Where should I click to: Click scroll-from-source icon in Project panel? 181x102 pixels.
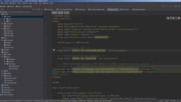click(33, 9)
